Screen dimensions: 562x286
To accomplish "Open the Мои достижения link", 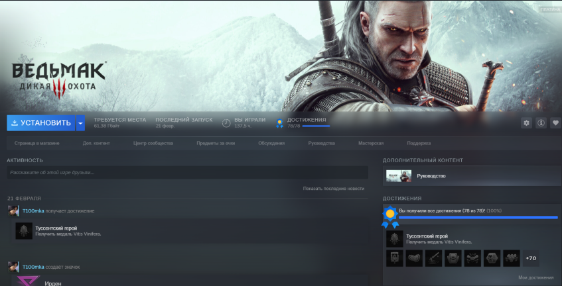I will point(535,277).
